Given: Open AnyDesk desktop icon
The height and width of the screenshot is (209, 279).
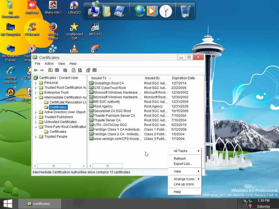Looking at the screenshot, I should pyautogui.click(x=32, y=7).
